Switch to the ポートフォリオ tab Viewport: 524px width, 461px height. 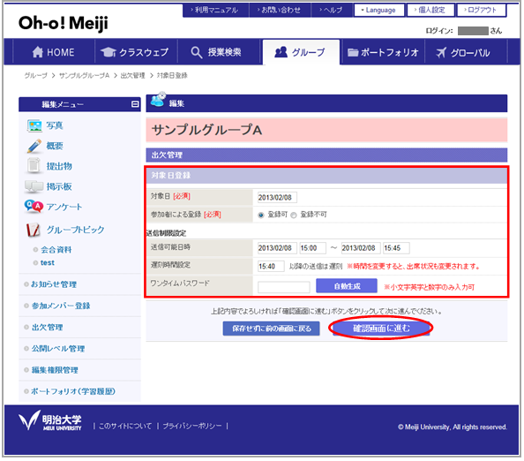pyautogui.click(x=383, y=52)
